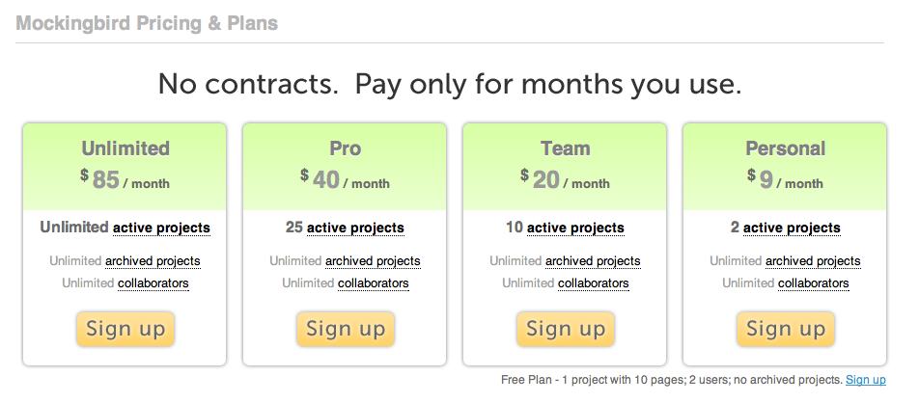The width and height of the screenshot is (919, 403).
Task: Open the Free Plan Sign up link
Action: (866, 380)
